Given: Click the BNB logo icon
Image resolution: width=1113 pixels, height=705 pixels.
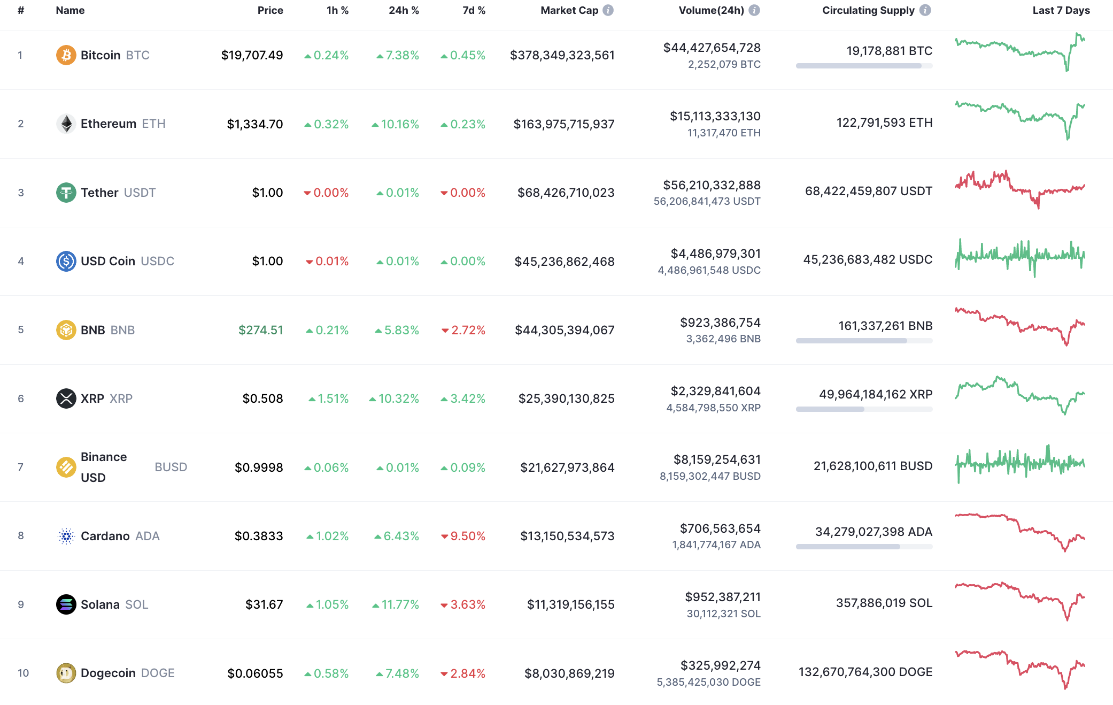Looking at the screenshot, I should (66, 330).
